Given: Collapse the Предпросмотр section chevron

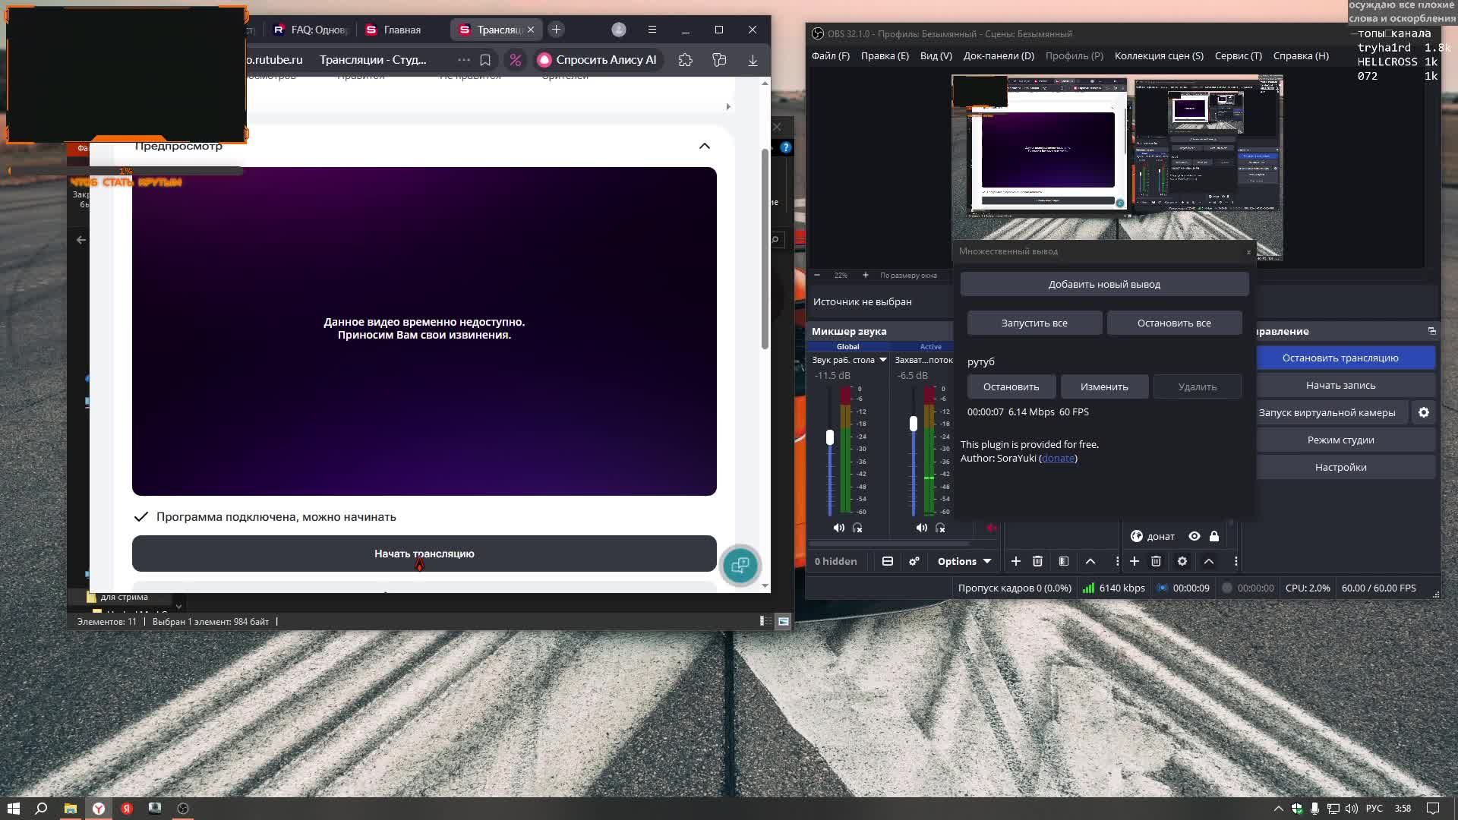Looking at the screenshot, I should point(704,146).
